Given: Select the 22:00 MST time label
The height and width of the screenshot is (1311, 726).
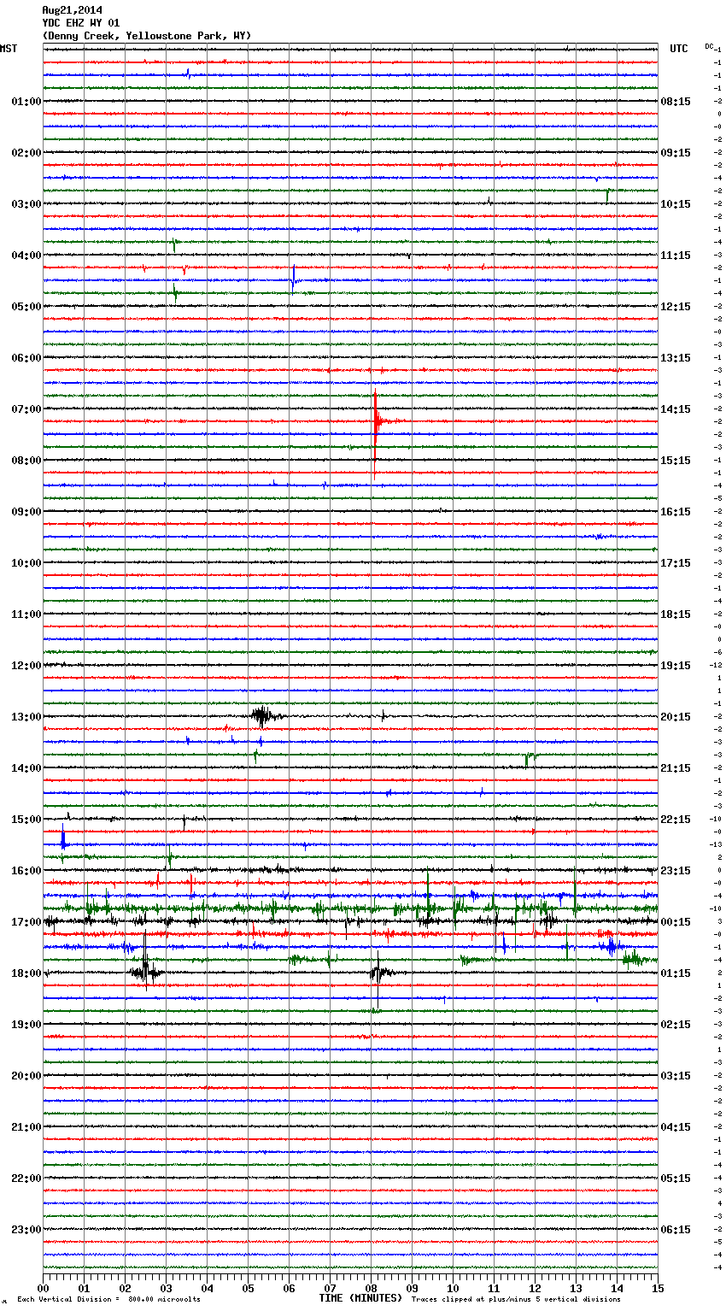Looking at the screenshot, I should pos(26,1179).
